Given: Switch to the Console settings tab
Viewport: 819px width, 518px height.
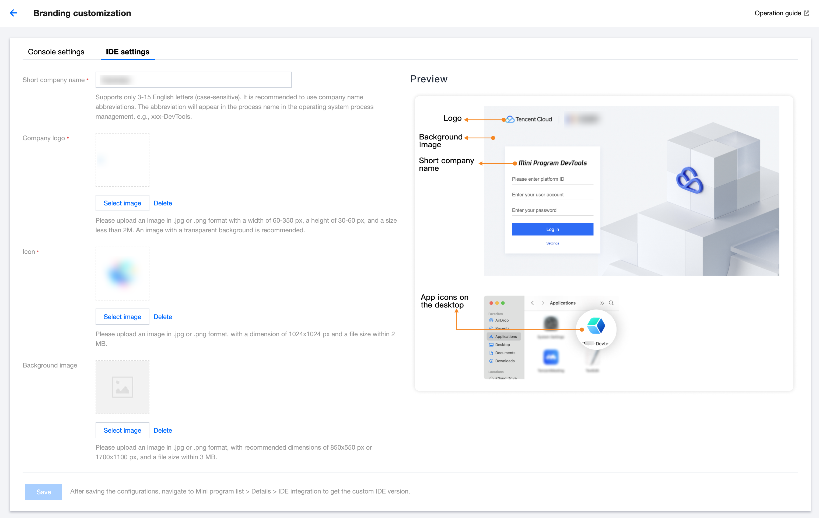Looking at the screenshot, I should pos(56,52).
